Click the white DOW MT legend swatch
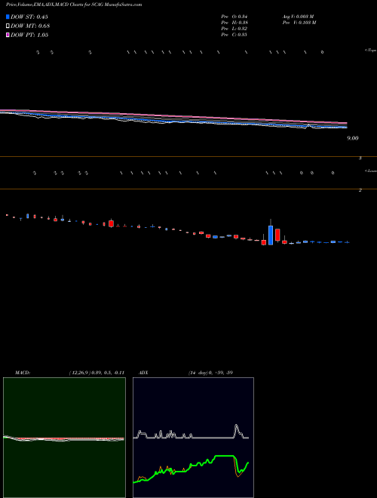The width and height of the screenshot is (377, 498). [8, 26]
